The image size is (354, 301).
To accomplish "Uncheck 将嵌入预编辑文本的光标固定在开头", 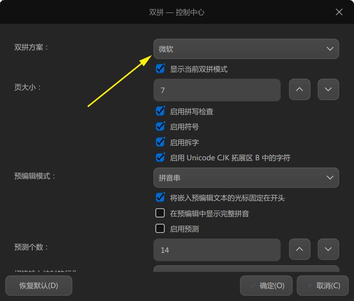I will (x=161, y=197).
